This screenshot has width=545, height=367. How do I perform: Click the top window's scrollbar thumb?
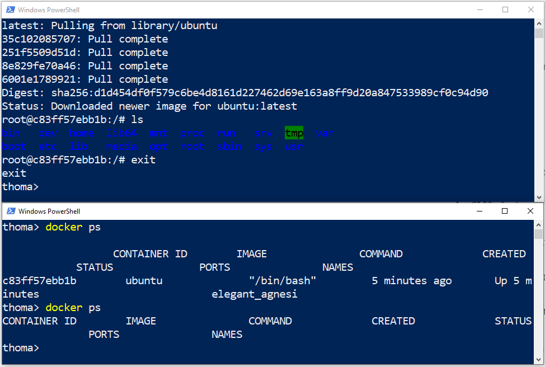[539, 34]
